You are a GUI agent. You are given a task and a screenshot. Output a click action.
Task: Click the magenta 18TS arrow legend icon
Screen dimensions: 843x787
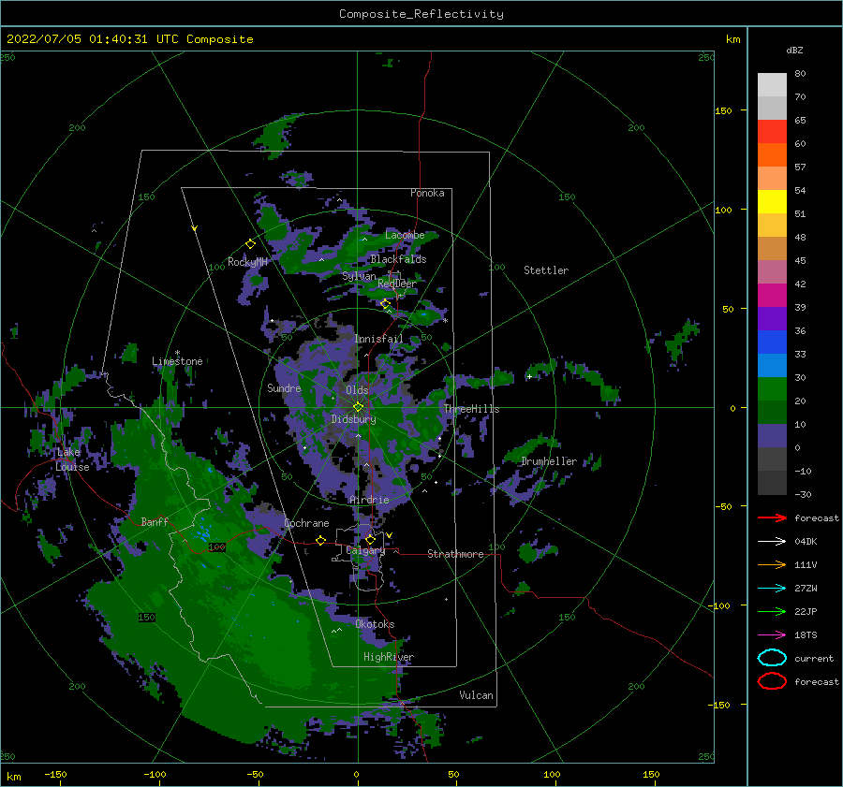coord(772,635)
